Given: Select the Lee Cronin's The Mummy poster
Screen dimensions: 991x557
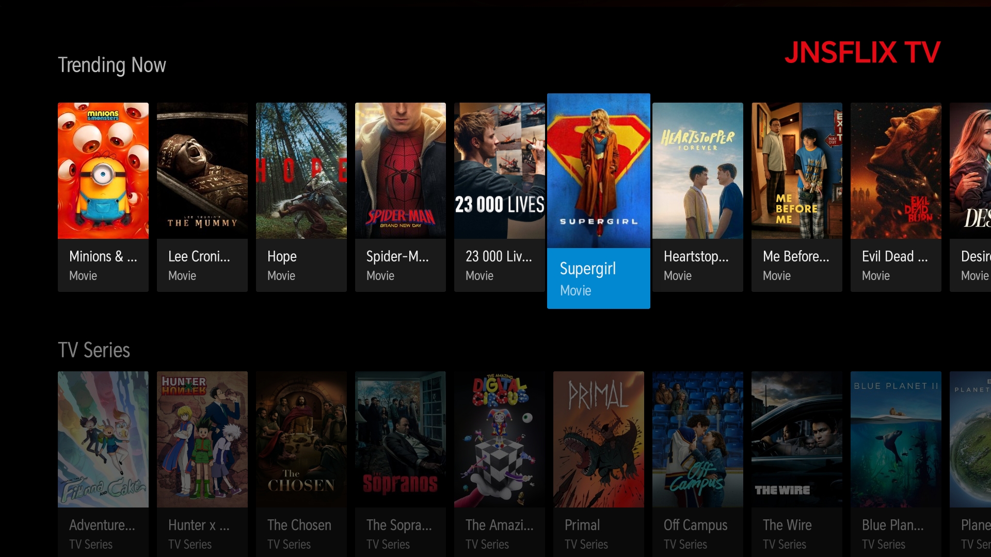Looking at the screenshot, I should pos(202,171).
